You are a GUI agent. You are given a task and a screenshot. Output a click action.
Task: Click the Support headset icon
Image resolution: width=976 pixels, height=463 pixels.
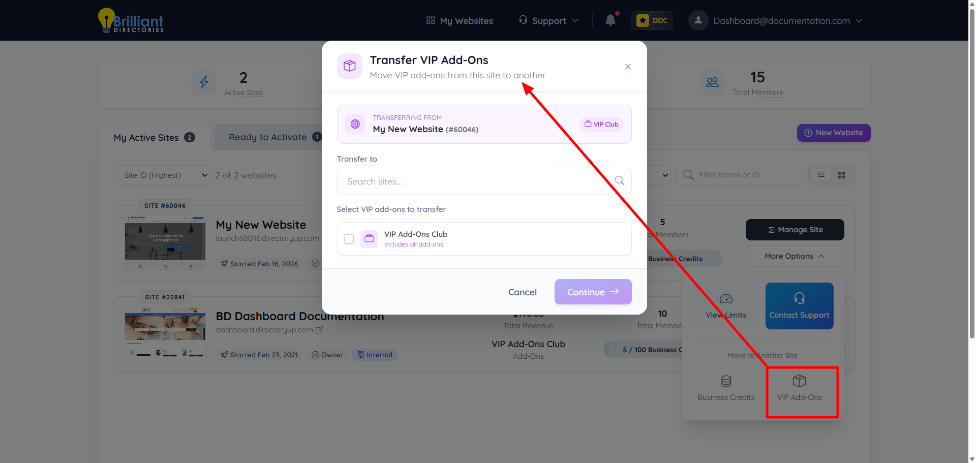point(523,20)
